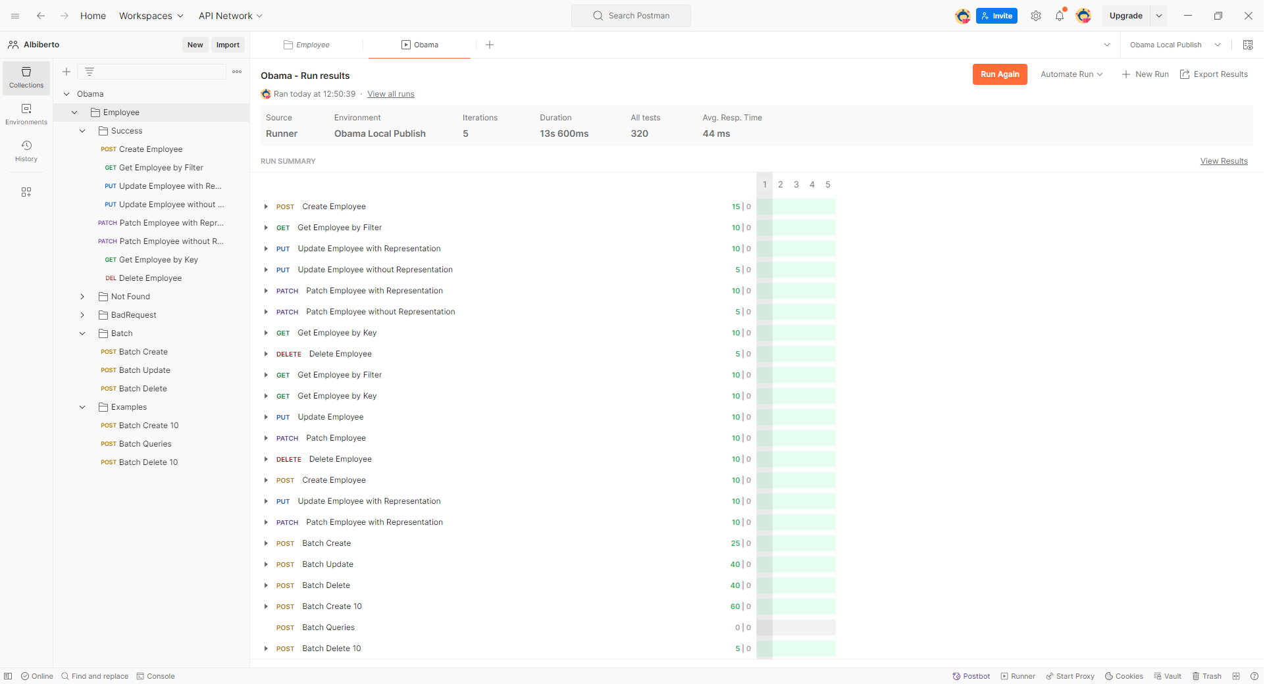Export Results of the run

[1214, 74]
